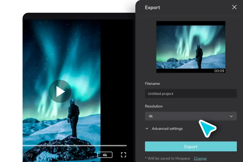This screenshot has width=243, height=162.
Task: Click the blue Export button
Action: tap(191, 146)
